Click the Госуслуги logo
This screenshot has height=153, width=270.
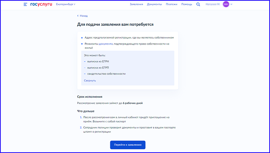coord(41,4)
